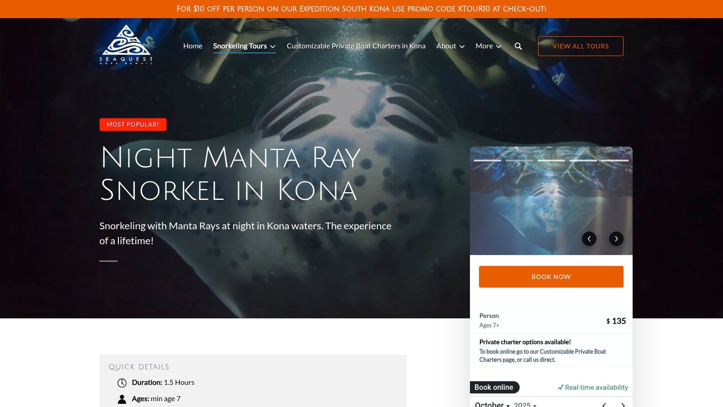Click the manta ray carousel photo
Screen dimensions: 723x407
[x=551, y=201]
